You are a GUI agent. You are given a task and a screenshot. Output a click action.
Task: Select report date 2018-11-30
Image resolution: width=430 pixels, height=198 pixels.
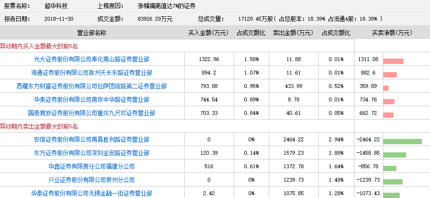[x=59, y=19]
